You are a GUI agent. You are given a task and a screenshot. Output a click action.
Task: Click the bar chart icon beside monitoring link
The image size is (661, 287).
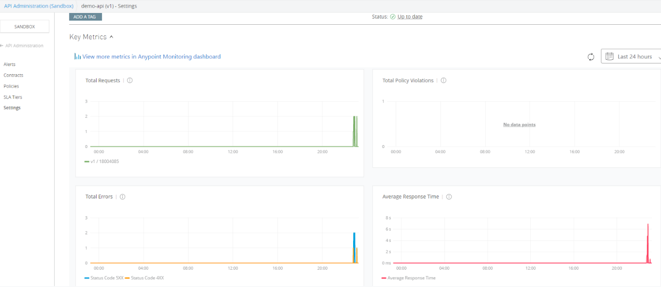(77, 56)
